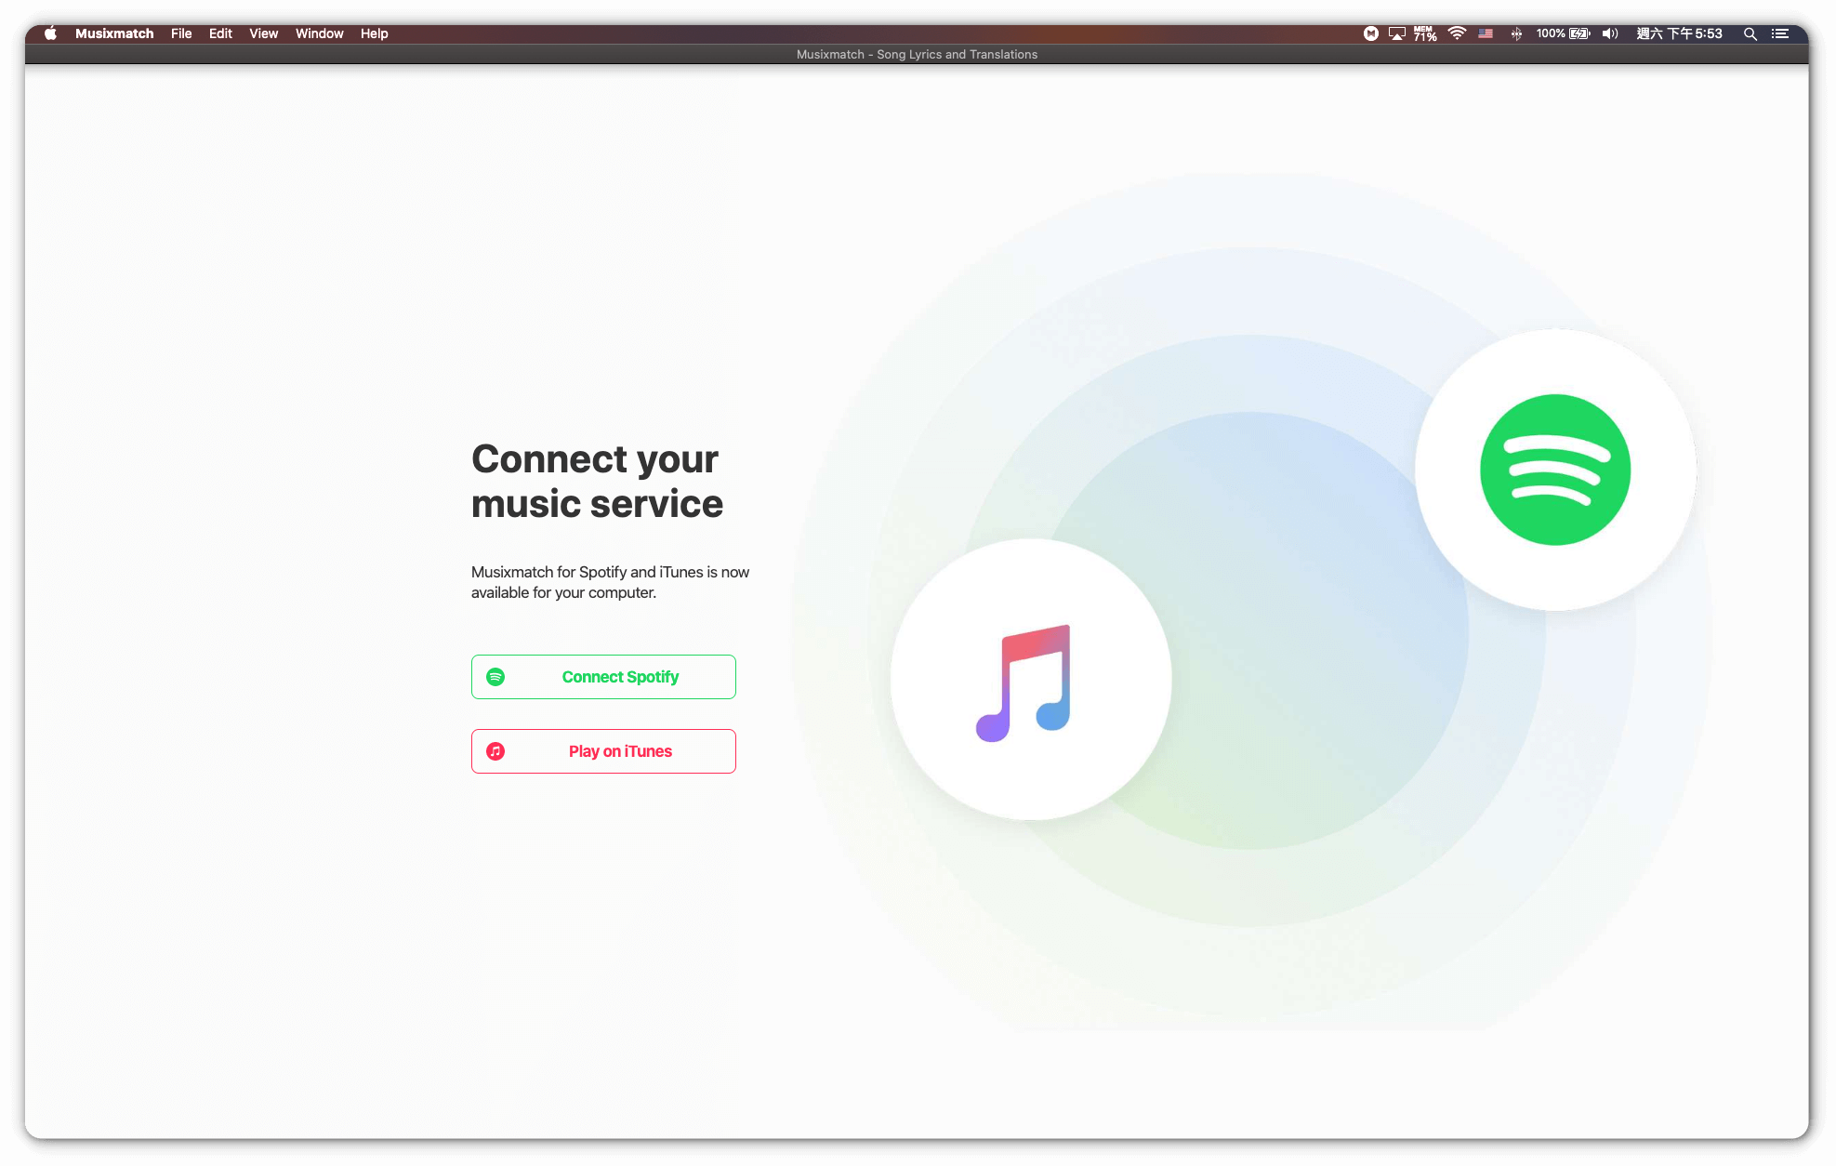Open the Window menu options

click(319, 33)
